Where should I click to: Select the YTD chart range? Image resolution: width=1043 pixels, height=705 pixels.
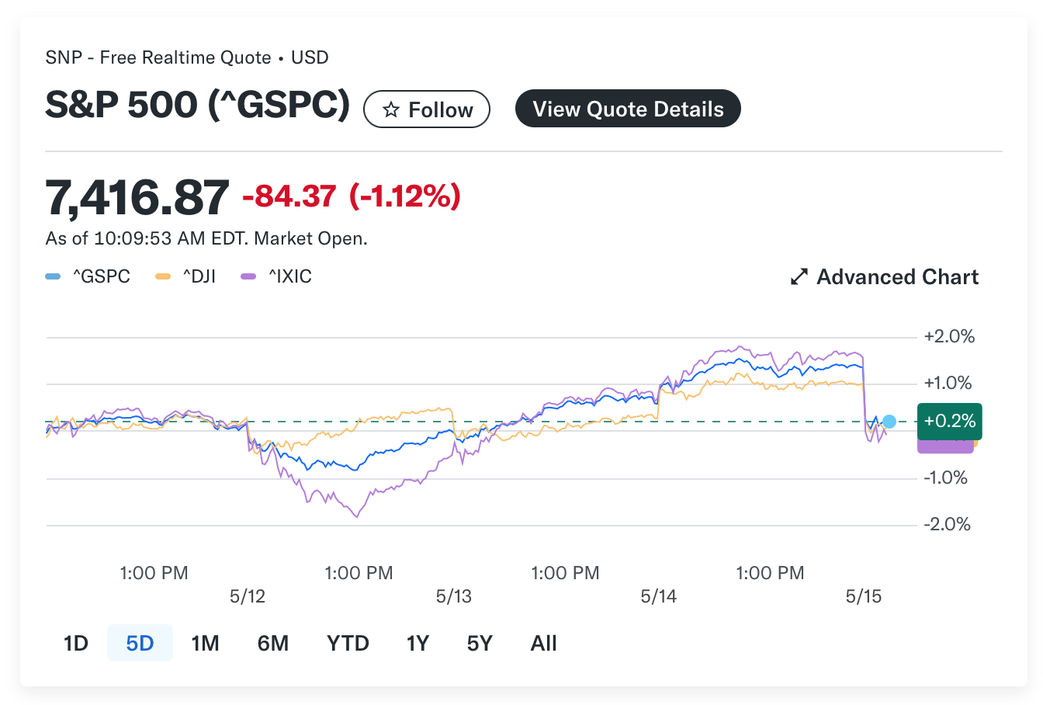click(348, 643)
